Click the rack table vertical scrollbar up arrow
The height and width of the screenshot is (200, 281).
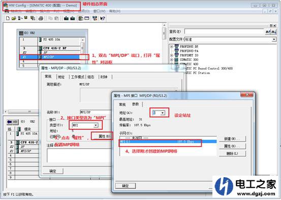point(83,40)
